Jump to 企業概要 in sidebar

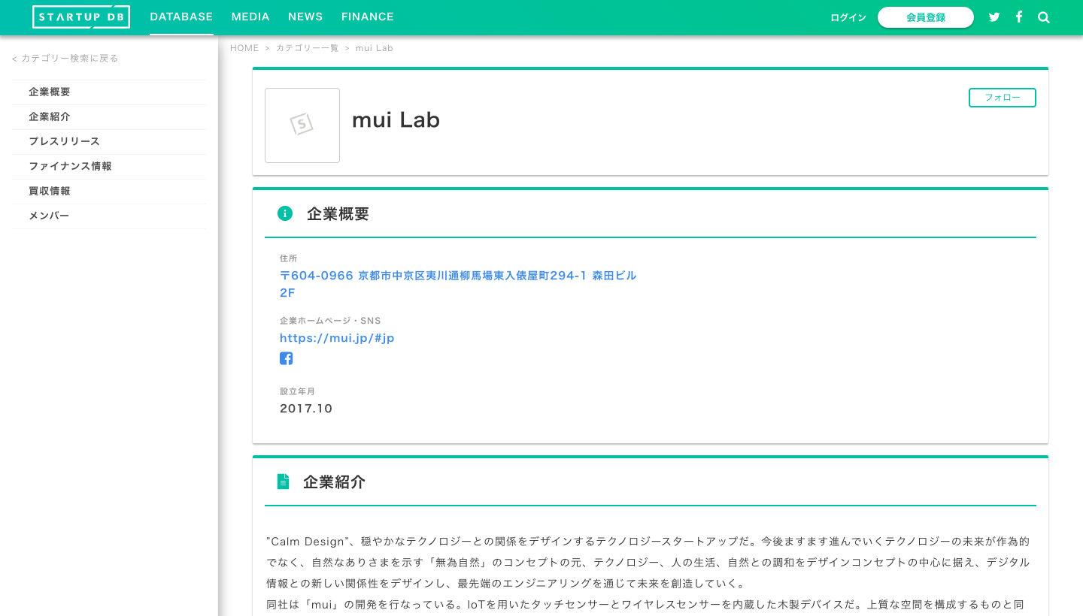(109, 92)
